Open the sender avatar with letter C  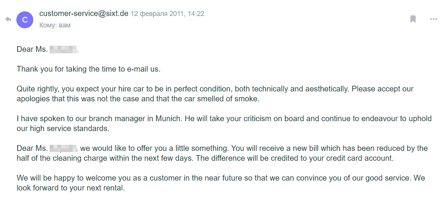coord(25,20)
